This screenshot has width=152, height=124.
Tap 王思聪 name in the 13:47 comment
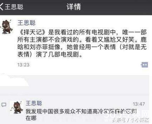(34, 103)
